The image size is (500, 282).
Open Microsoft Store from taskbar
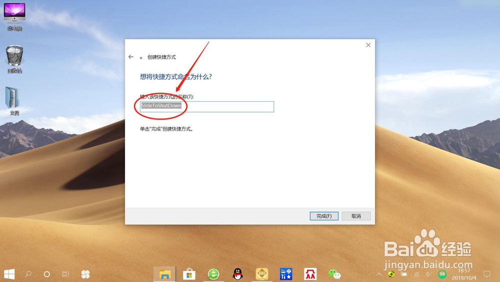tap(189, 274)
